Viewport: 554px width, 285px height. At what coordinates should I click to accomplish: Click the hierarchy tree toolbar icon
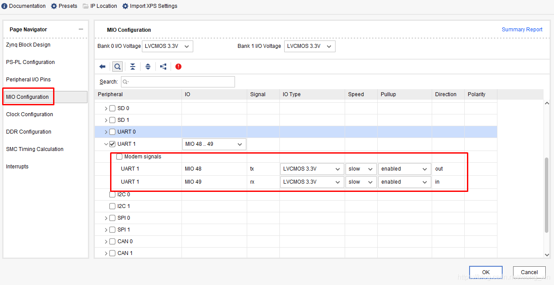click(163, 67)
